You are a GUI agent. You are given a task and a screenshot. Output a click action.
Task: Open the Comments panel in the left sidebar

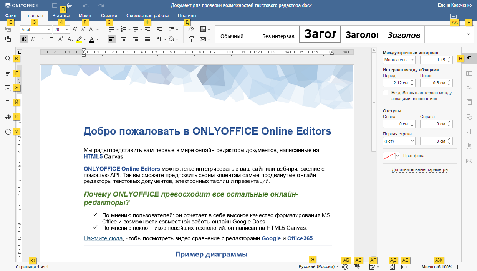8,73
